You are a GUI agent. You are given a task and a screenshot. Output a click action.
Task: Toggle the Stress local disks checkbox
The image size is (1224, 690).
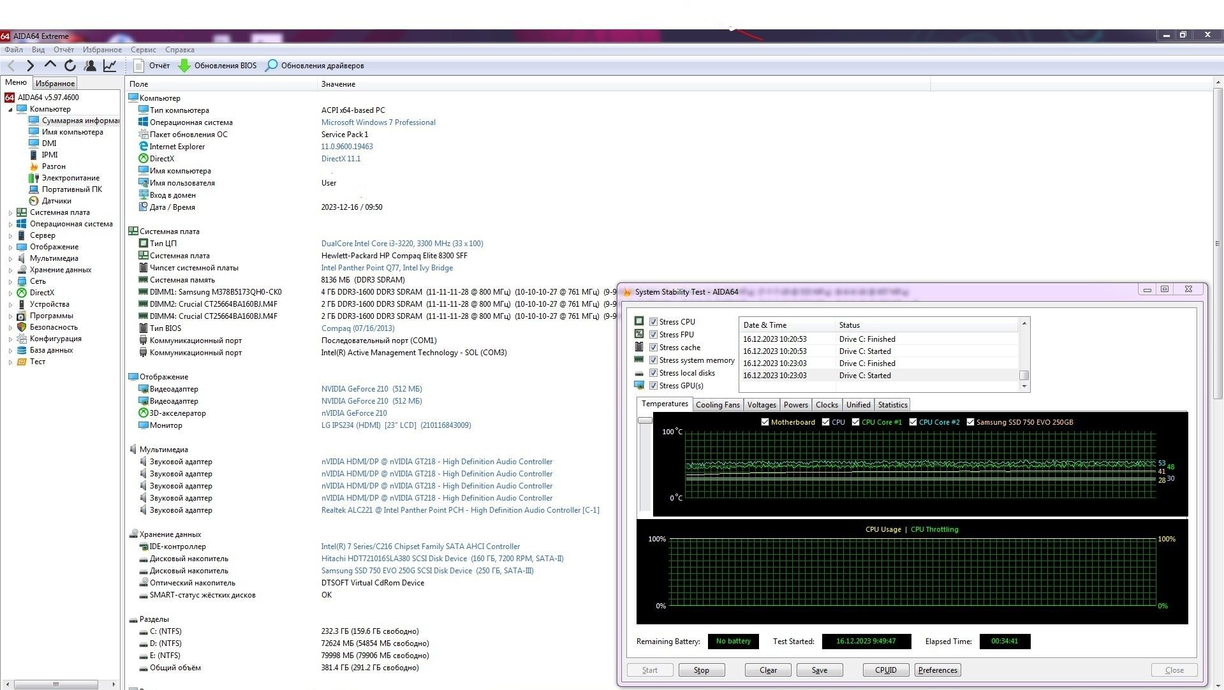coord(653,373)
